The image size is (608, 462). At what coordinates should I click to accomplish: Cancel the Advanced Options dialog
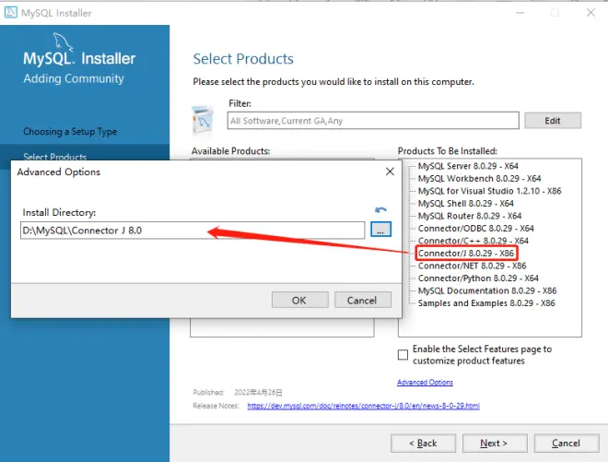pyautogui.click(x=362, y=300)
